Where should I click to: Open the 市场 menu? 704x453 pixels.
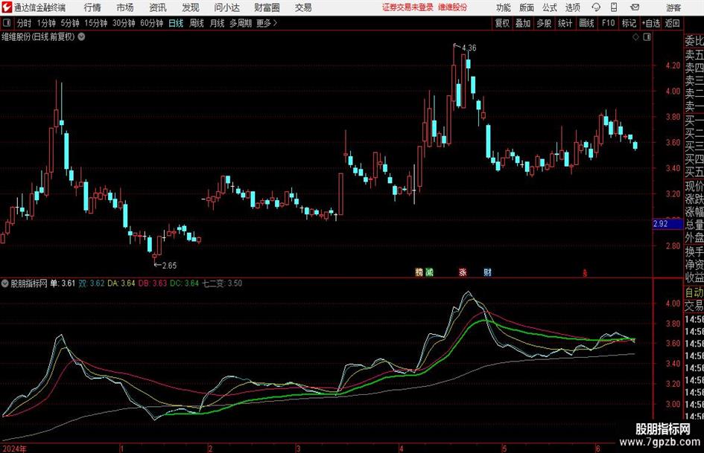point(125,7)
